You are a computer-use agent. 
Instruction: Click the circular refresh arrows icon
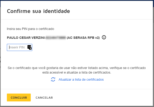tap(53, 79)
